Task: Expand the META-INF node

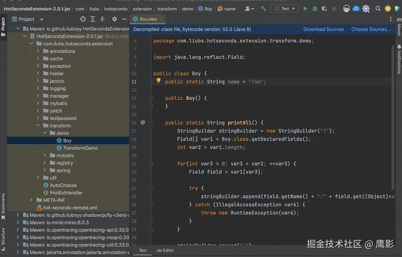Action: pyautogui.click(x=32, y=200)
